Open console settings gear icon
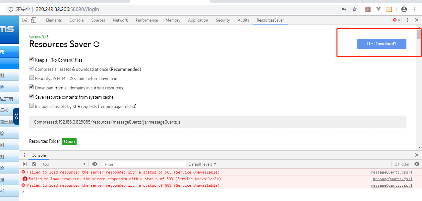422x201 pixels. tap(417, 164)
